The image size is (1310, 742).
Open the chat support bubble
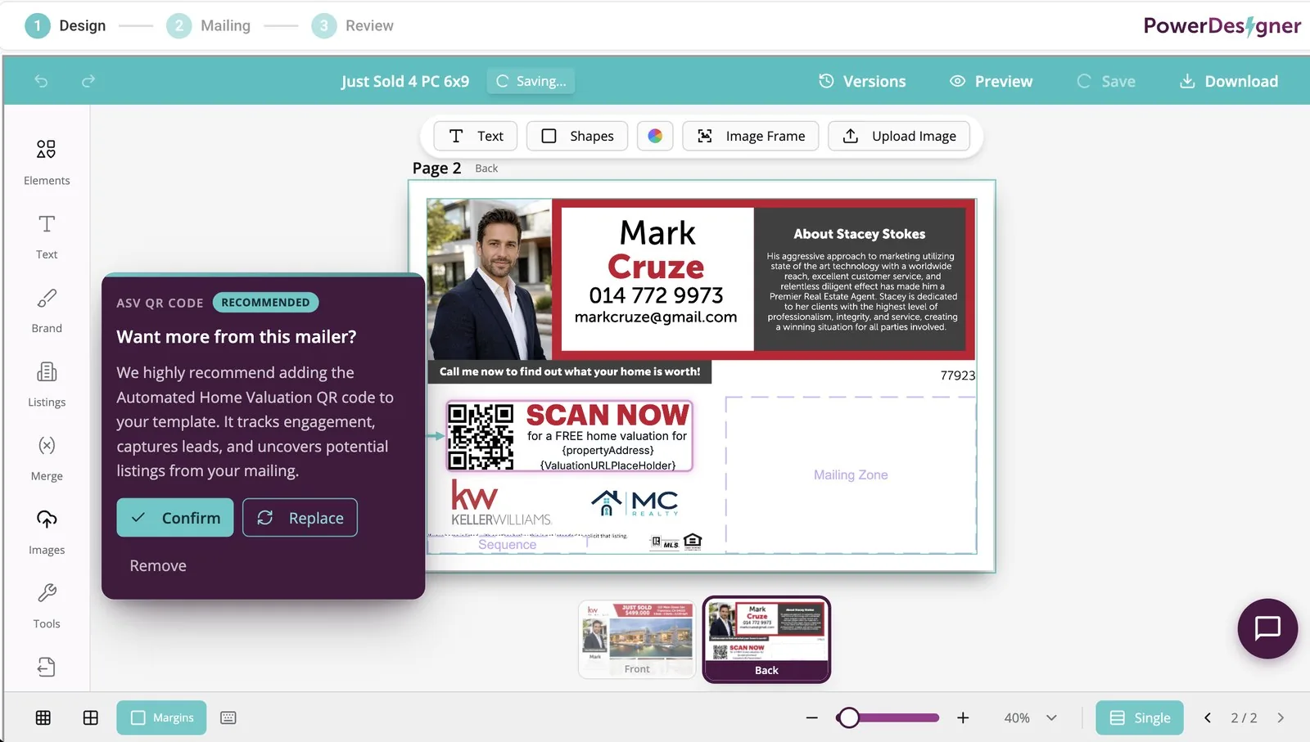click(x=1267, y=628)
